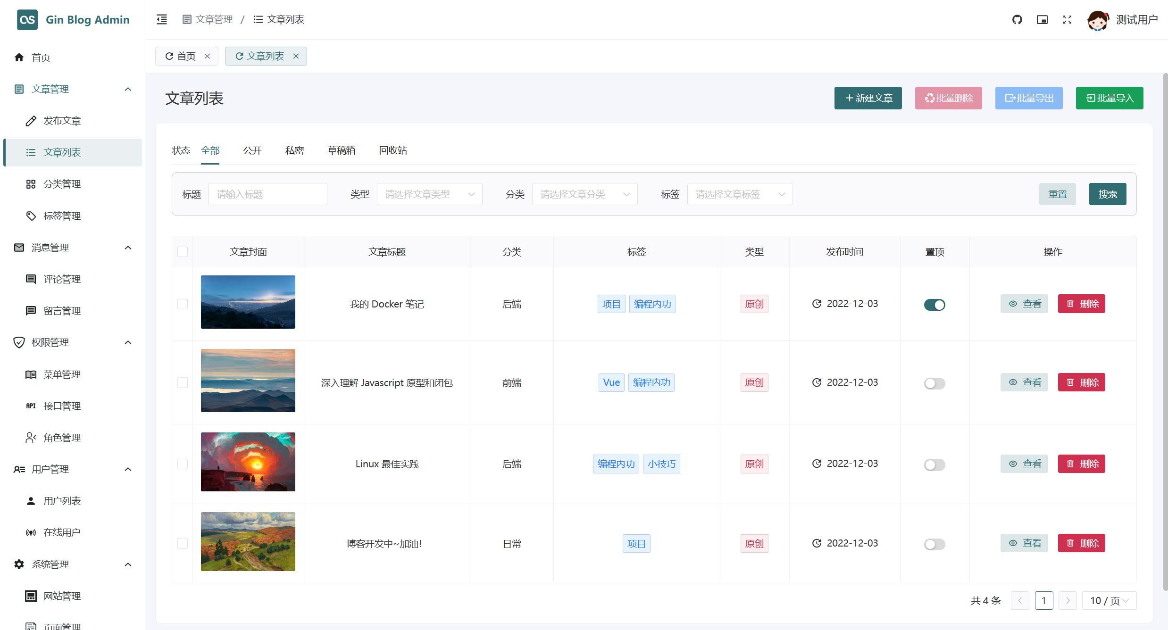Click the picture-in-picture layout icon
This screenshot has height=630, width=1168.
(1042, 19)
